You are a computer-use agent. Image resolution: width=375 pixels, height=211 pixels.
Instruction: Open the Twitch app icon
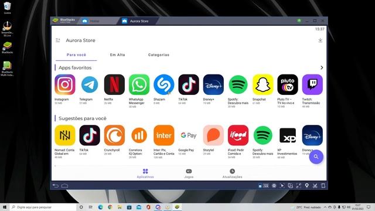[312, 84]
